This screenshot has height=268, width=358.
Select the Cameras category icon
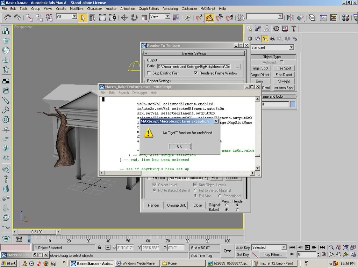tap(272, 39)
